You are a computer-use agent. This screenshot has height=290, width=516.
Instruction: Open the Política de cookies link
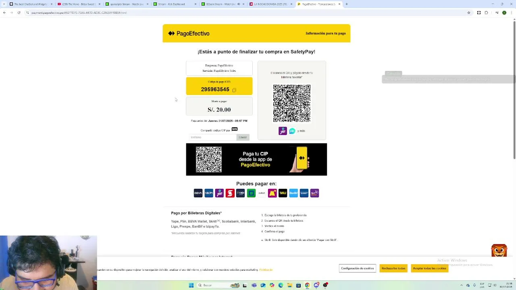[x=266, y=270]
